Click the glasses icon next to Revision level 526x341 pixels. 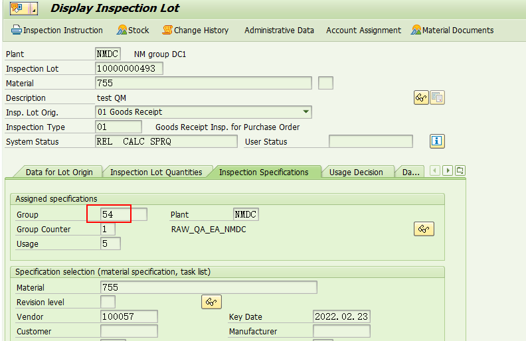(x=211, y=302)
